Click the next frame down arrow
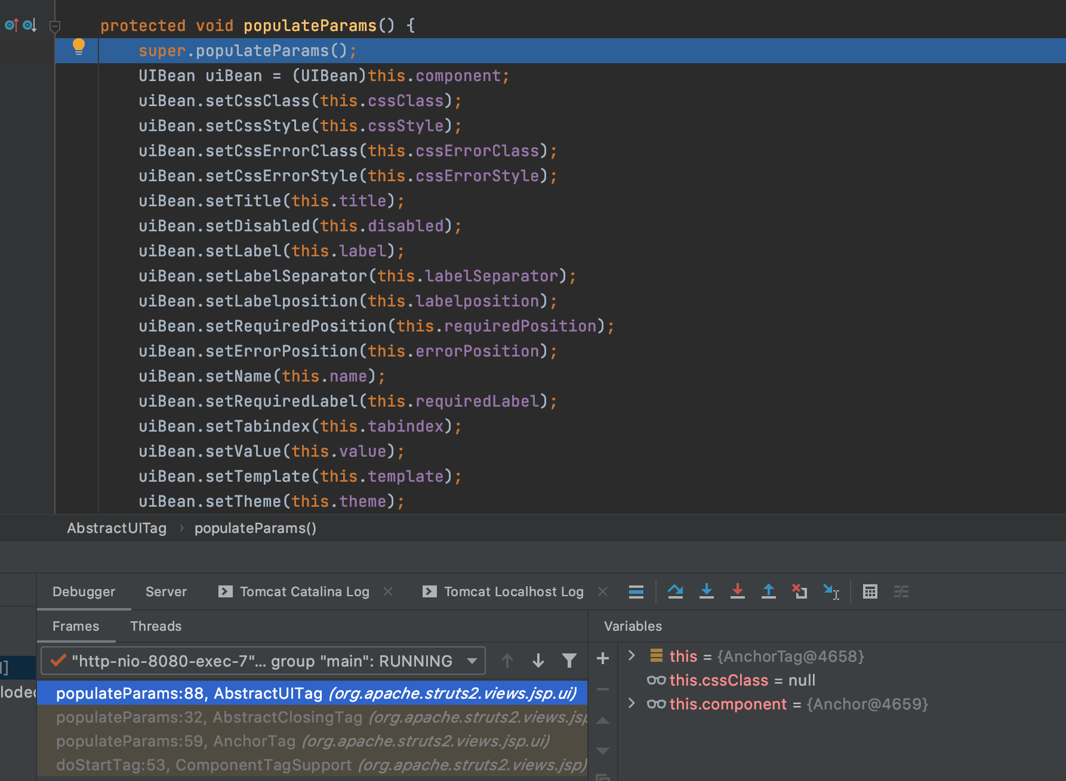The height and width of the screenshot is (781, 1066). click(x=538, y=661)
